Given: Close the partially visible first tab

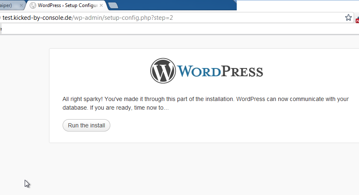Looking at the screenshot, I should 21,5.
